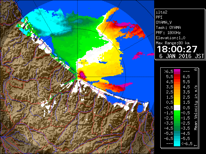This screenshot has height=154, width=206.
Task: Select the 'Elevation:1.0' value
Action: point(171,38)
